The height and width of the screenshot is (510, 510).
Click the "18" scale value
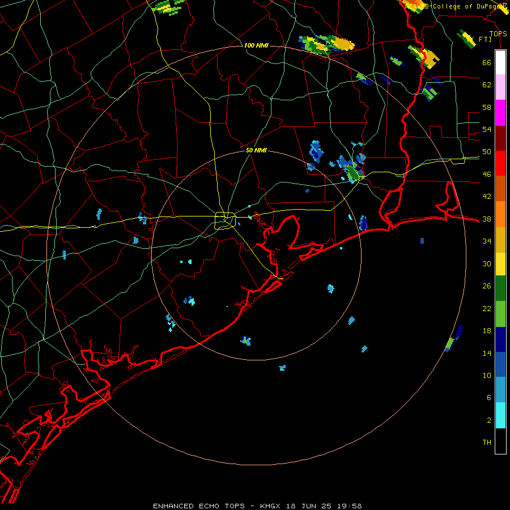tap(487, 331)
